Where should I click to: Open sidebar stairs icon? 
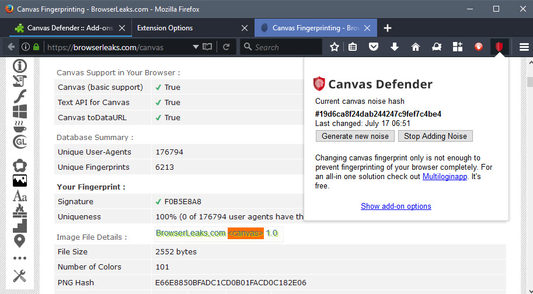click(20, 226)
